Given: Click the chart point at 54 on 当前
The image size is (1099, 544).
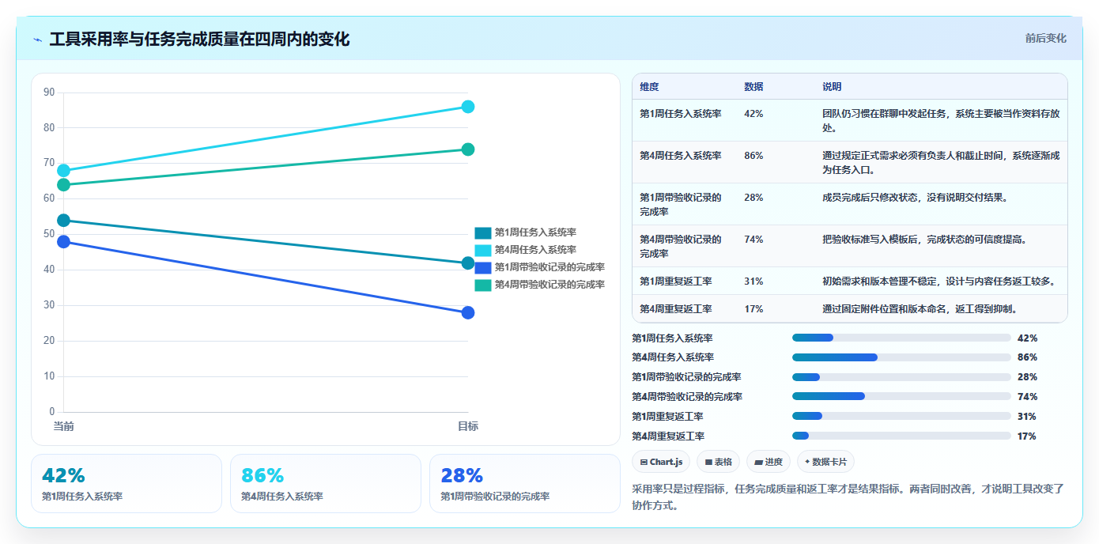Looking at the screenshot, I should click(64, 221).
